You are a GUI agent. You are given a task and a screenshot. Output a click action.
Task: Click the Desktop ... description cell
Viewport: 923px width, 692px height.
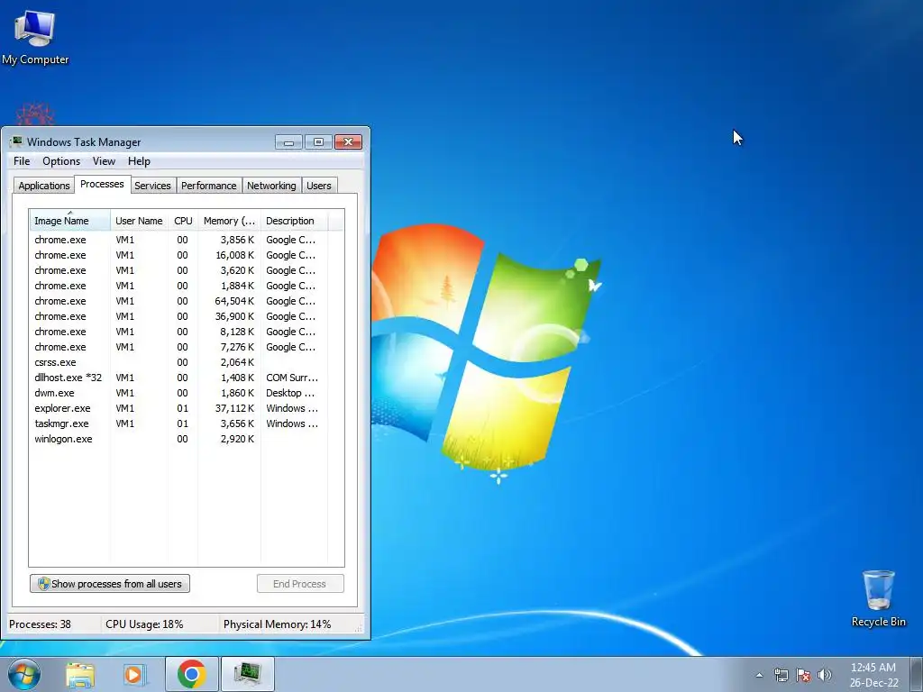[x=290, y=393]
